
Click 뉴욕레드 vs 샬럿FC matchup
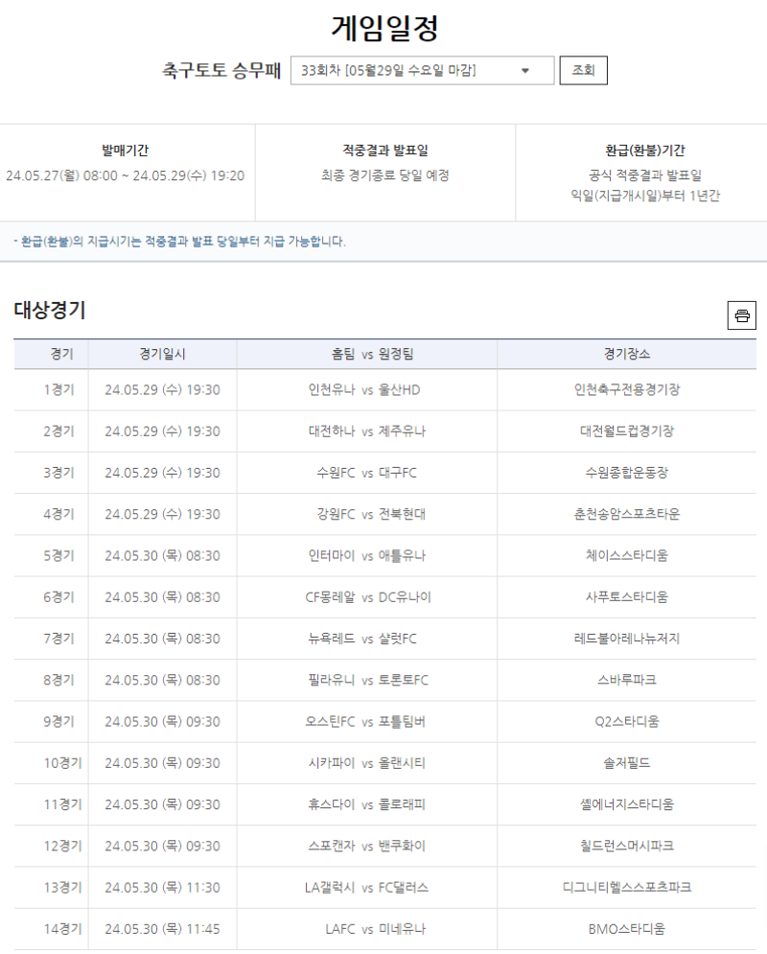tap(362, 639)
